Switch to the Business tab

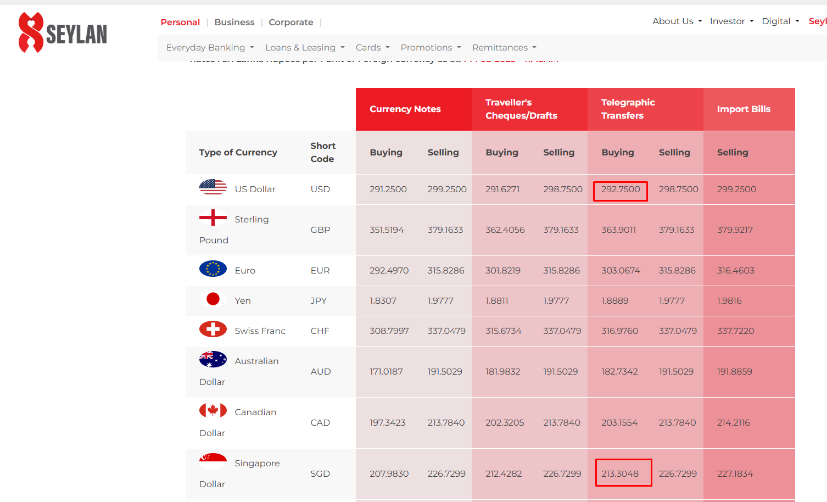pos(234,23)
